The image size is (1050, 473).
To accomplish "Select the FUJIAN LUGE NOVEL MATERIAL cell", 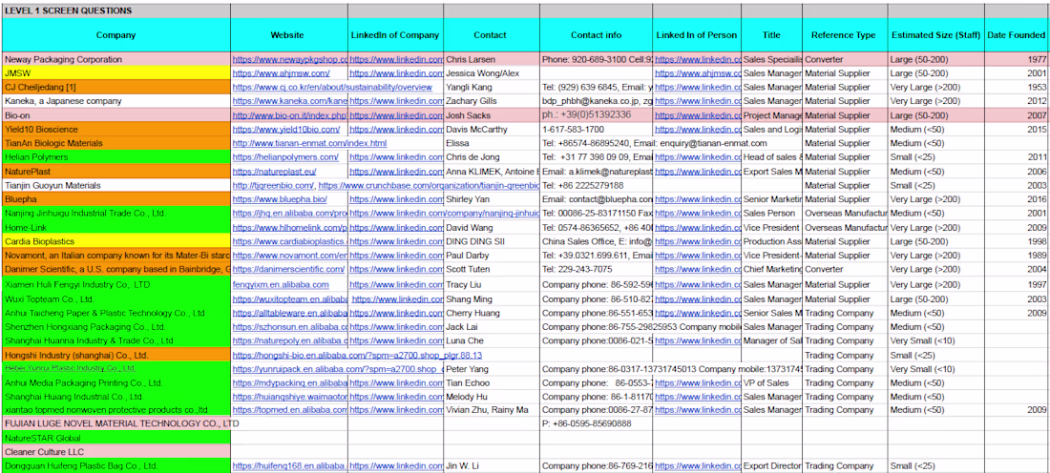I will click(x=115, y=423).
